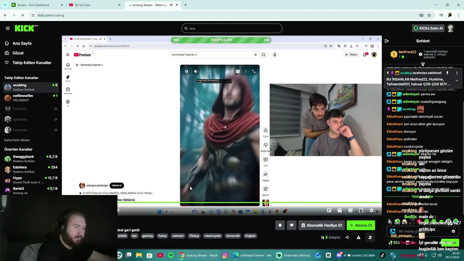Unpin the pinned chat message
The width and height of the screenshot is (464, 261).
pos(447,73)
